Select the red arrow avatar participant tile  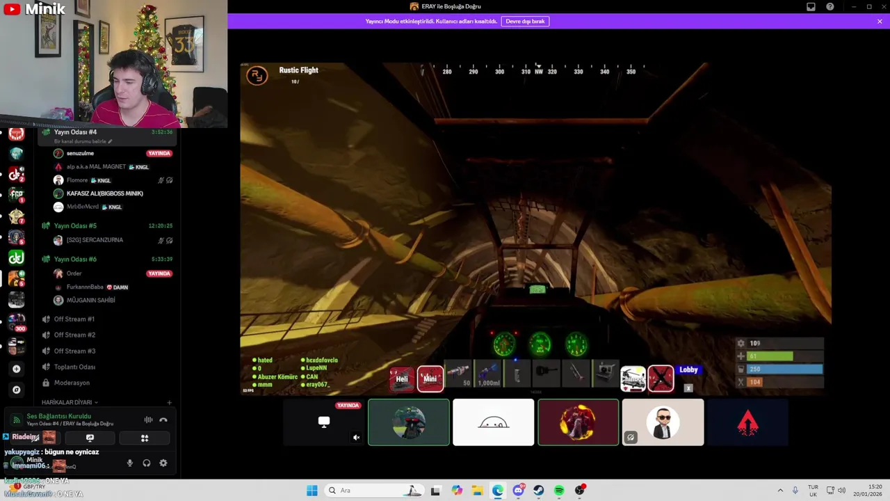pos(747,422)
